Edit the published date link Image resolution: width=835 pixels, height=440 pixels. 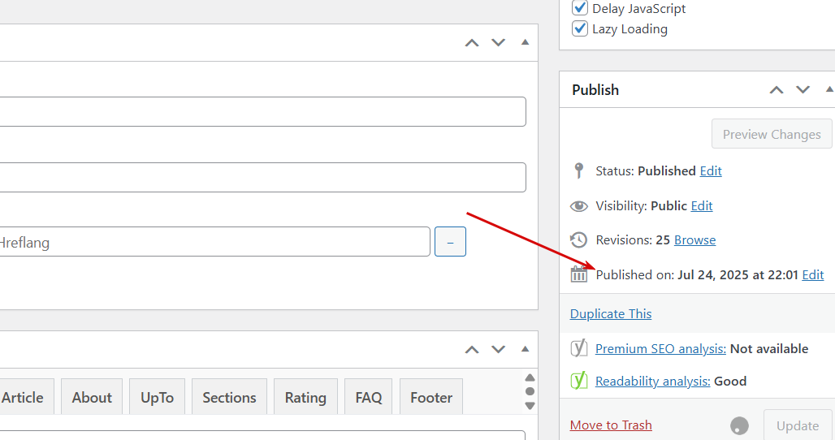[x=812, y=274]
